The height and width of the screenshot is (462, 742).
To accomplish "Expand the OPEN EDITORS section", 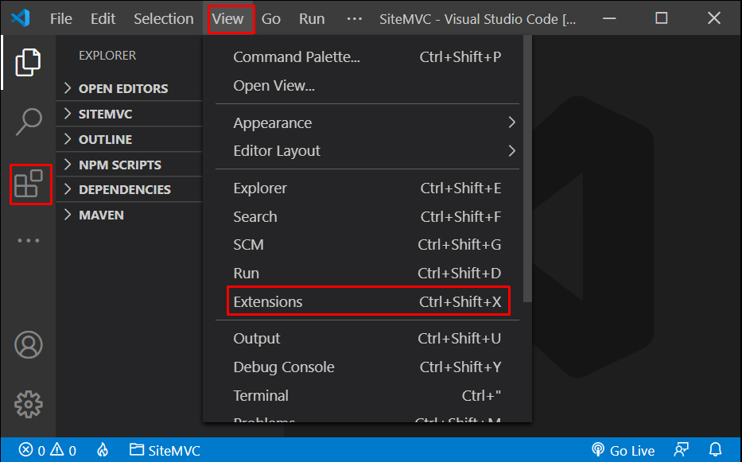I will (x=122, y=88).
